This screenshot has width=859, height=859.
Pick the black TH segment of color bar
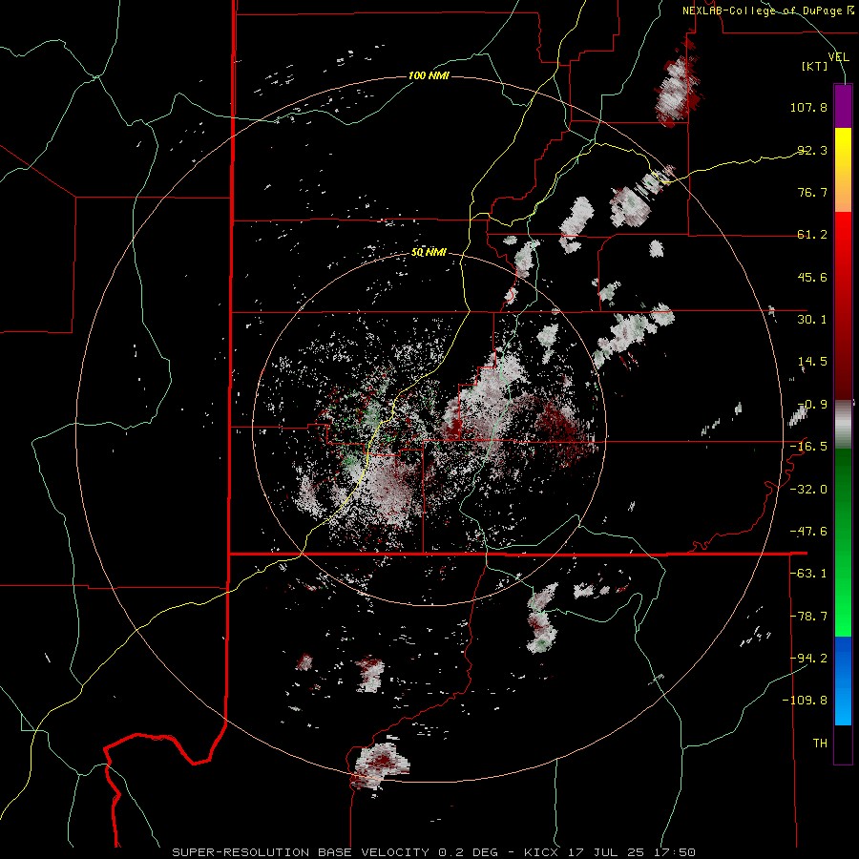point(843,744)
